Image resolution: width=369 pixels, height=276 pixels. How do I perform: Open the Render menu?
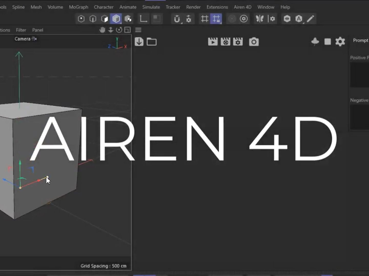(193, 7)
